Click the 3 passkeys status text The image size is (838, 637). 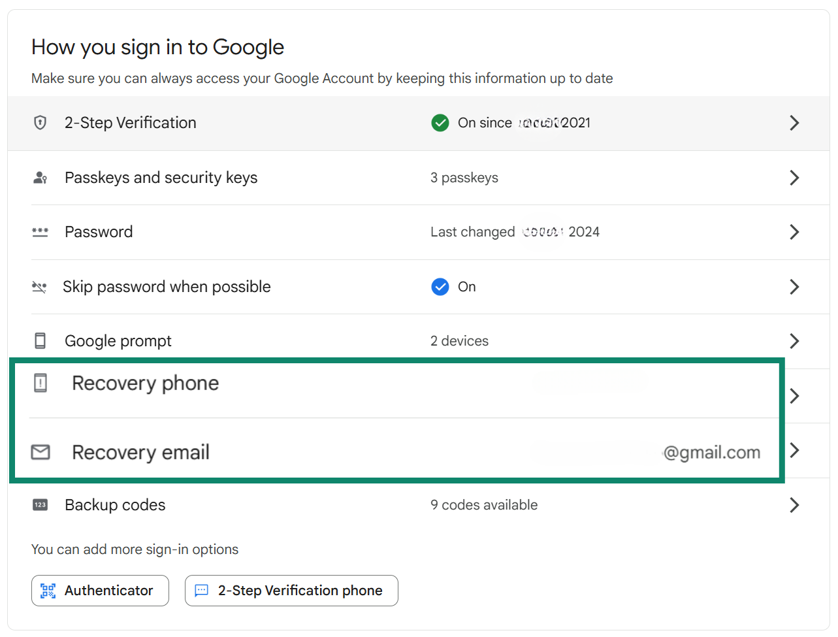[464, 177]
